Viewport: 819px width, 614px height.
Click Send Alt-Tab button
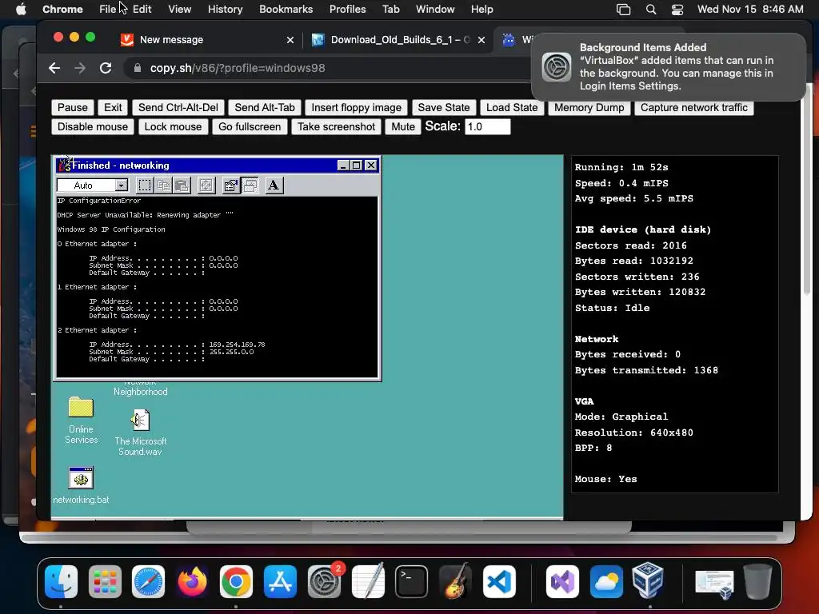tap(265, 108)
